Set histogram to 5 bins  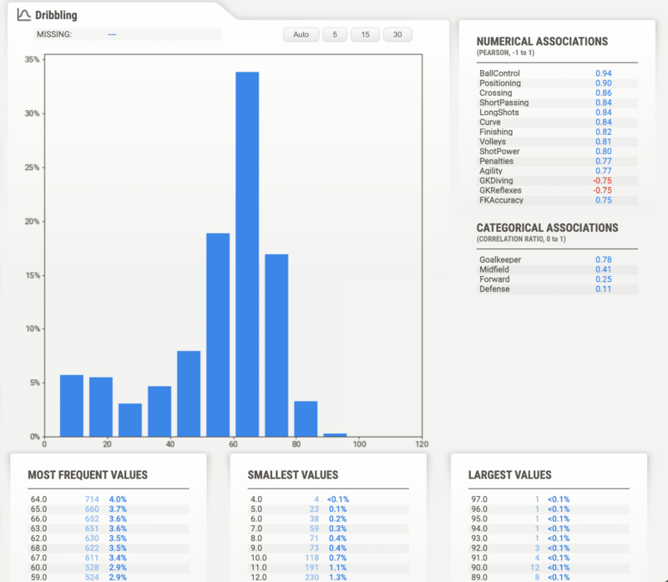[x=335, y=34]
